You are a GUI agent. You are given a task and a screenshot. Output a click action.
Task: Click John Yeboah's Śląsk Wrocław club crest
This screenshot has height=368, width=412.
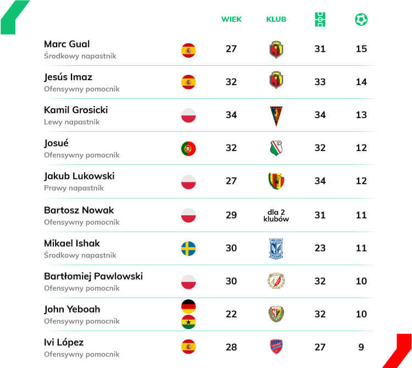[x=276, y=314]
